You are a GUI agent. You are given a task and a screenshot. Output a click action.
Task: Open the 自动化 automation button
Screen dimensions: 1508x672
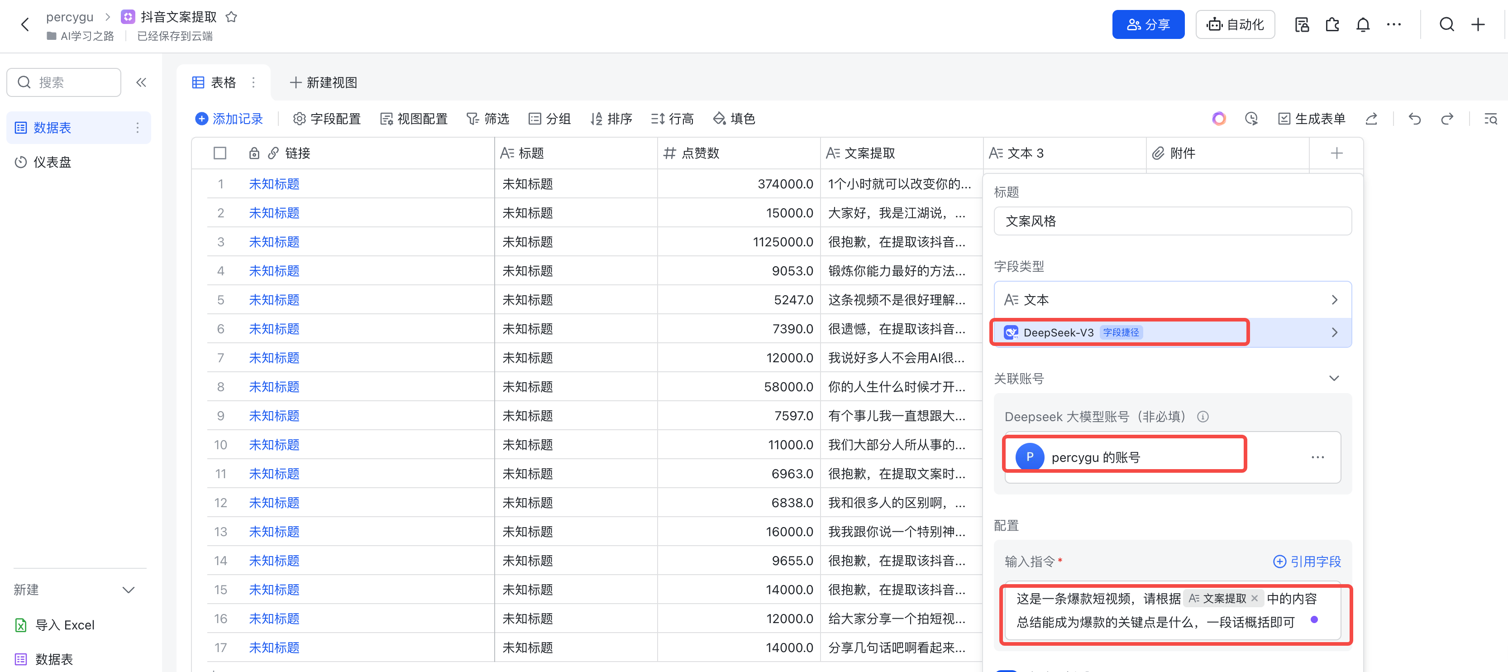pos(1235,24)
